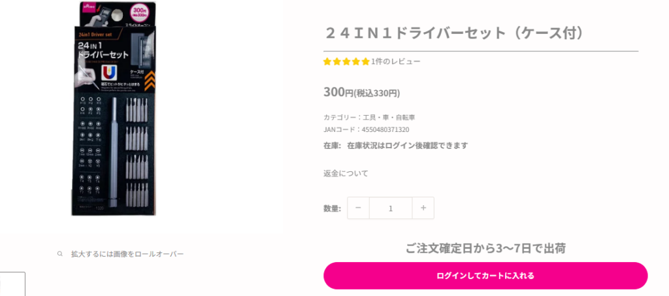This screenshot has height=296, width=669.
Task: Click the quantity input field
Action: (391, 208)
